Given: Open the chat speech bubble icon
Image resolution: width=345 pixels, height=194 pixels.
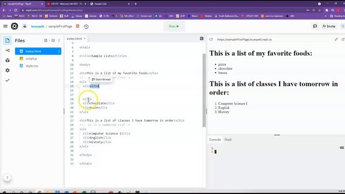Looking at the screenshot, I should [315, 26].
